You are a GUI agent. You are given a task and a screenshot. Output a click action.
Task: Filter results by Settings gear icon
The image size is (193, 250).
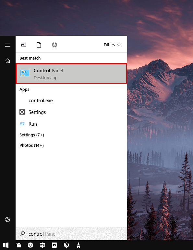pyautogui.click(x=54, y=45)
